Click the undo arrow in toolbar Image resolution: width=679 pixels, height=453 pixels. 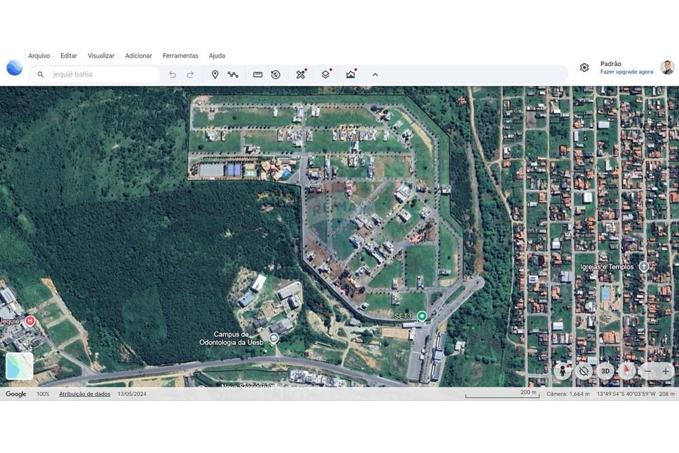pos(172,75)
